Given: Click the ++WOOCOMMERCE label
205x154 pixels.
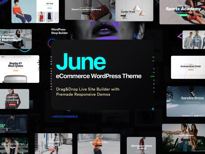Looking at the screenshot, I should [x=64, y=117].
